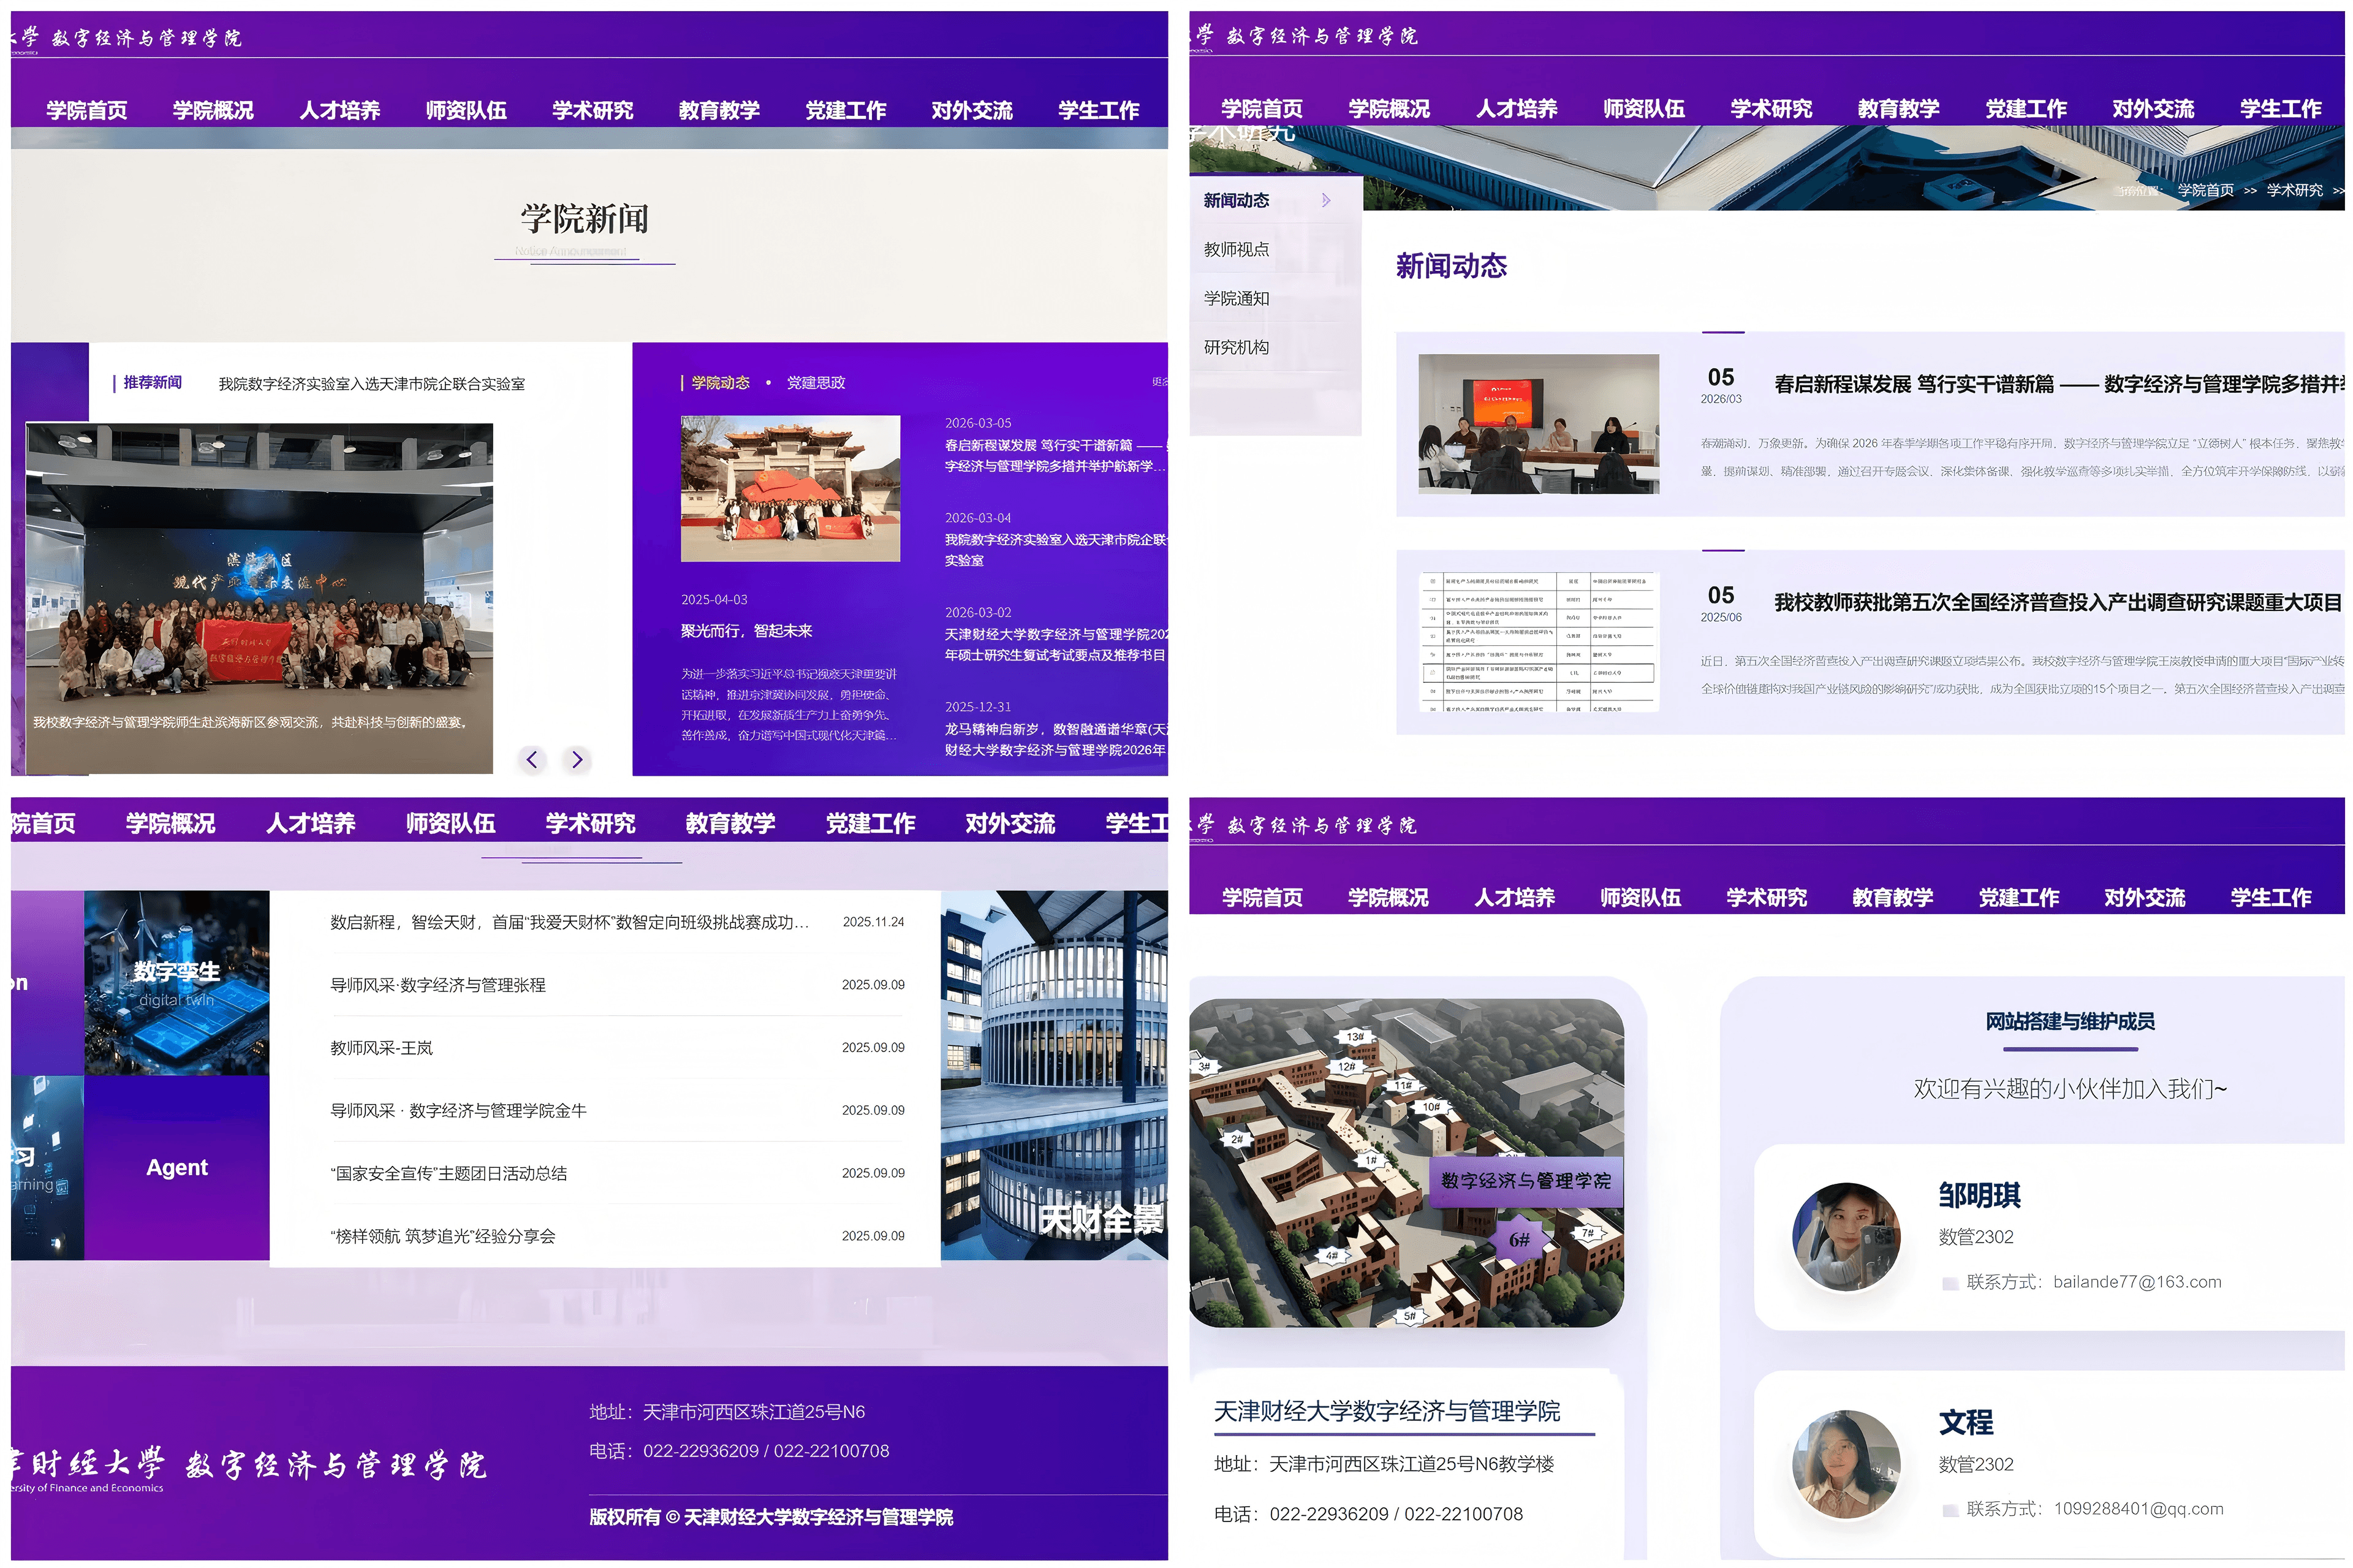Open the 学院概况 navigation menu
This screenshot has width=2353, height=1568.
click(211, 110)
